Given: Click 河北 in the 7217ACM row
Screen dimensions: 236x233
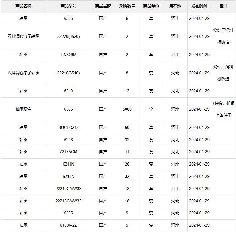Looking at the screenshot, I should point(175,152).
